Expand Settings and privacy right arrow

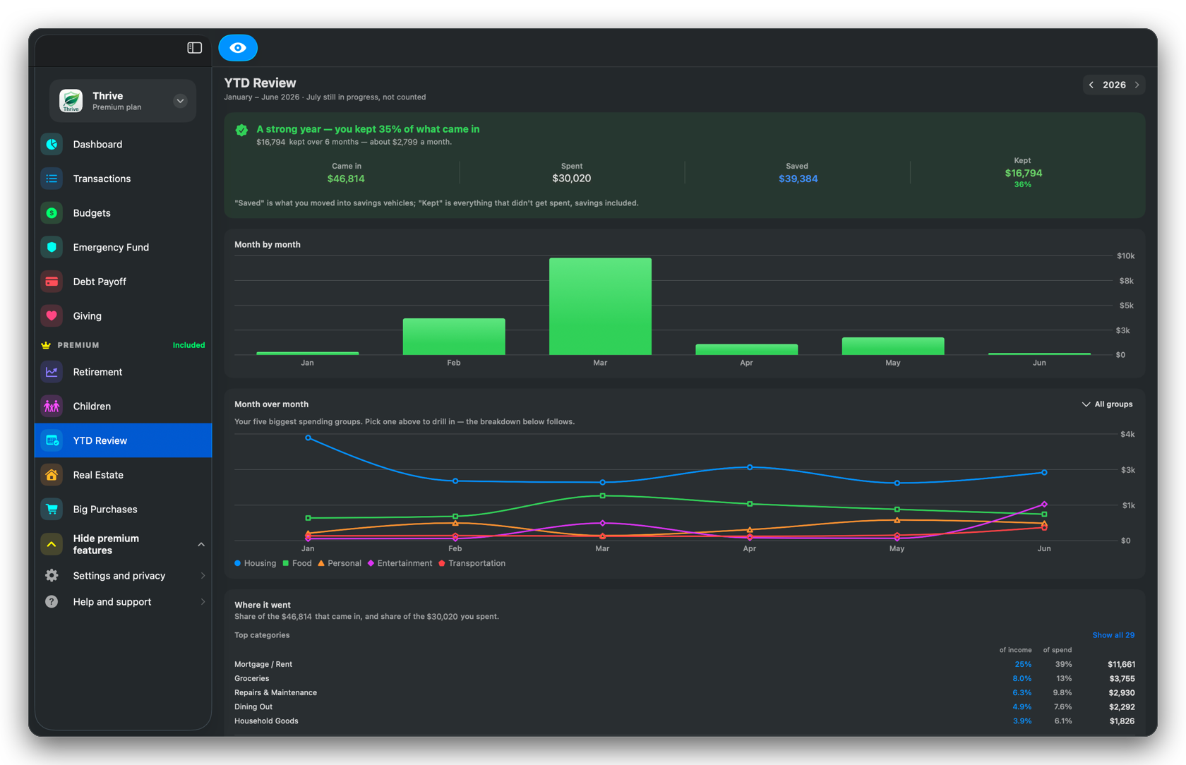click(x=203, y=576)
